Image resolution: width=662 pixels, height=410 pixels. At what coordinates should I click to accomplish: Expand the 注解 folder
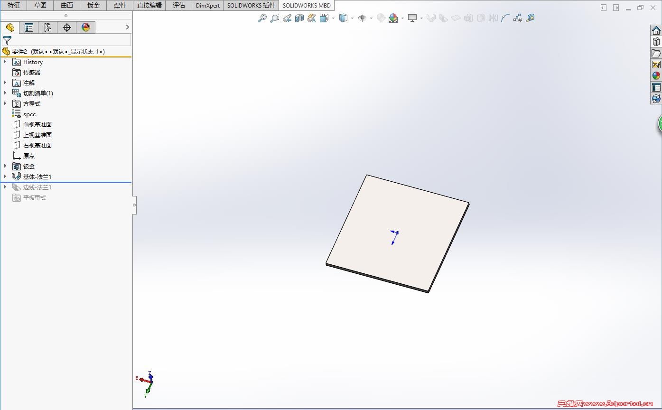coord(5,83)
